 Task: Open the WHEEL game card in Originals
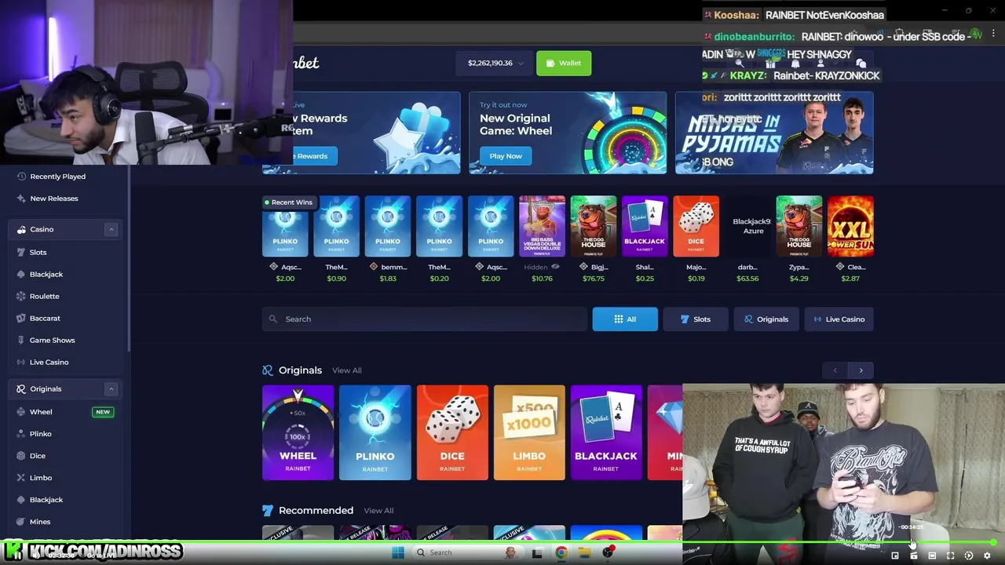coord(298,432)
